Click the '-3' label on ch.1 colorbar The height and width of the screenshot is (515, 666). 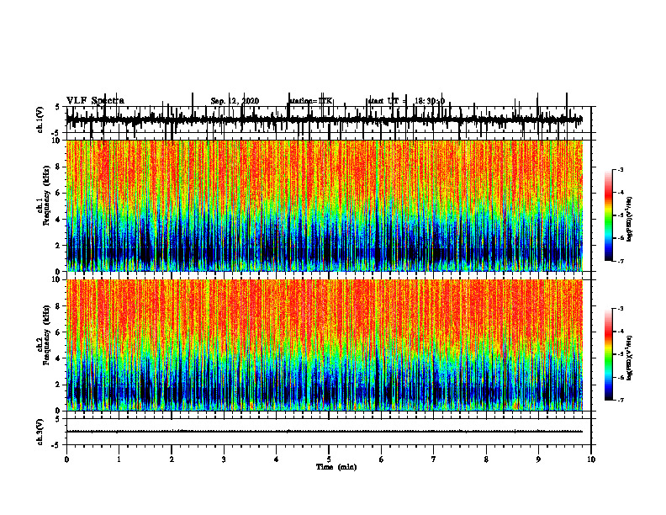(621, 169)
